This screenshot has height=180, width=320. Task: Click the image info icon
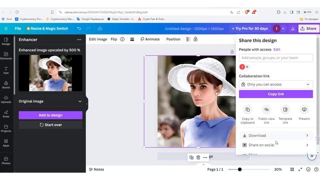(x=122, y=39)
